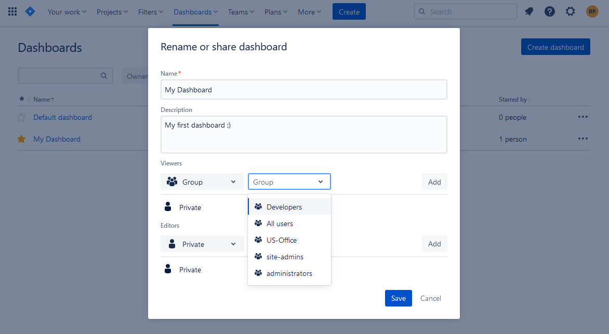Save the dashboard changes
This screenshot has width=609, height=334.
click(x=399, y=298)
